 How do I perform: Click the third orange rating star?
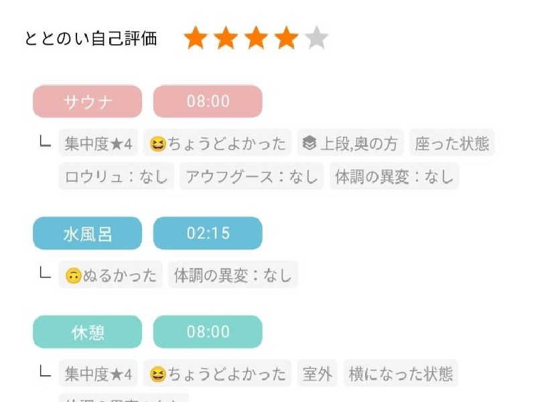pyautogui.click(x=256, y=38)
